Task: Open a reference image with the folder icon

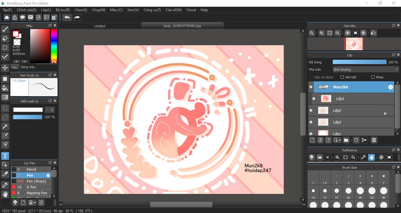Action: 320,157
